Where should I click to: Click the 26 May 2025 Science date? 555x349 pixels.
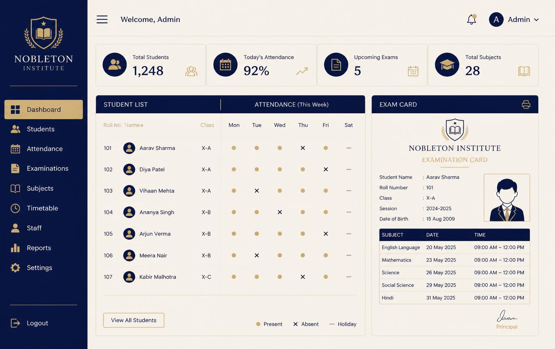click(x=441, y=273)
